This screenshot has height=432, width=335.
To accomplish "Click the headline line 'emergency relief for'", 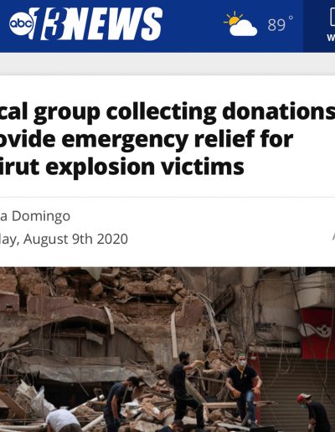I will (178, 139).
